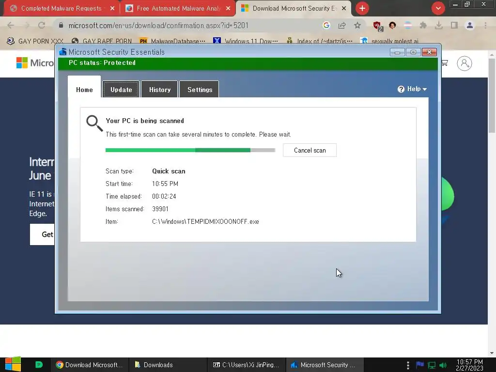Screen dimensions: 496x372
Task: Open the uBlock Origin extension icon
Action: tap(377, 26)
